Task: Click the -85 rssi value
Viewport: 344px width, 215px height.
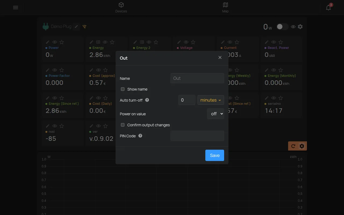Action: [51, 139]
